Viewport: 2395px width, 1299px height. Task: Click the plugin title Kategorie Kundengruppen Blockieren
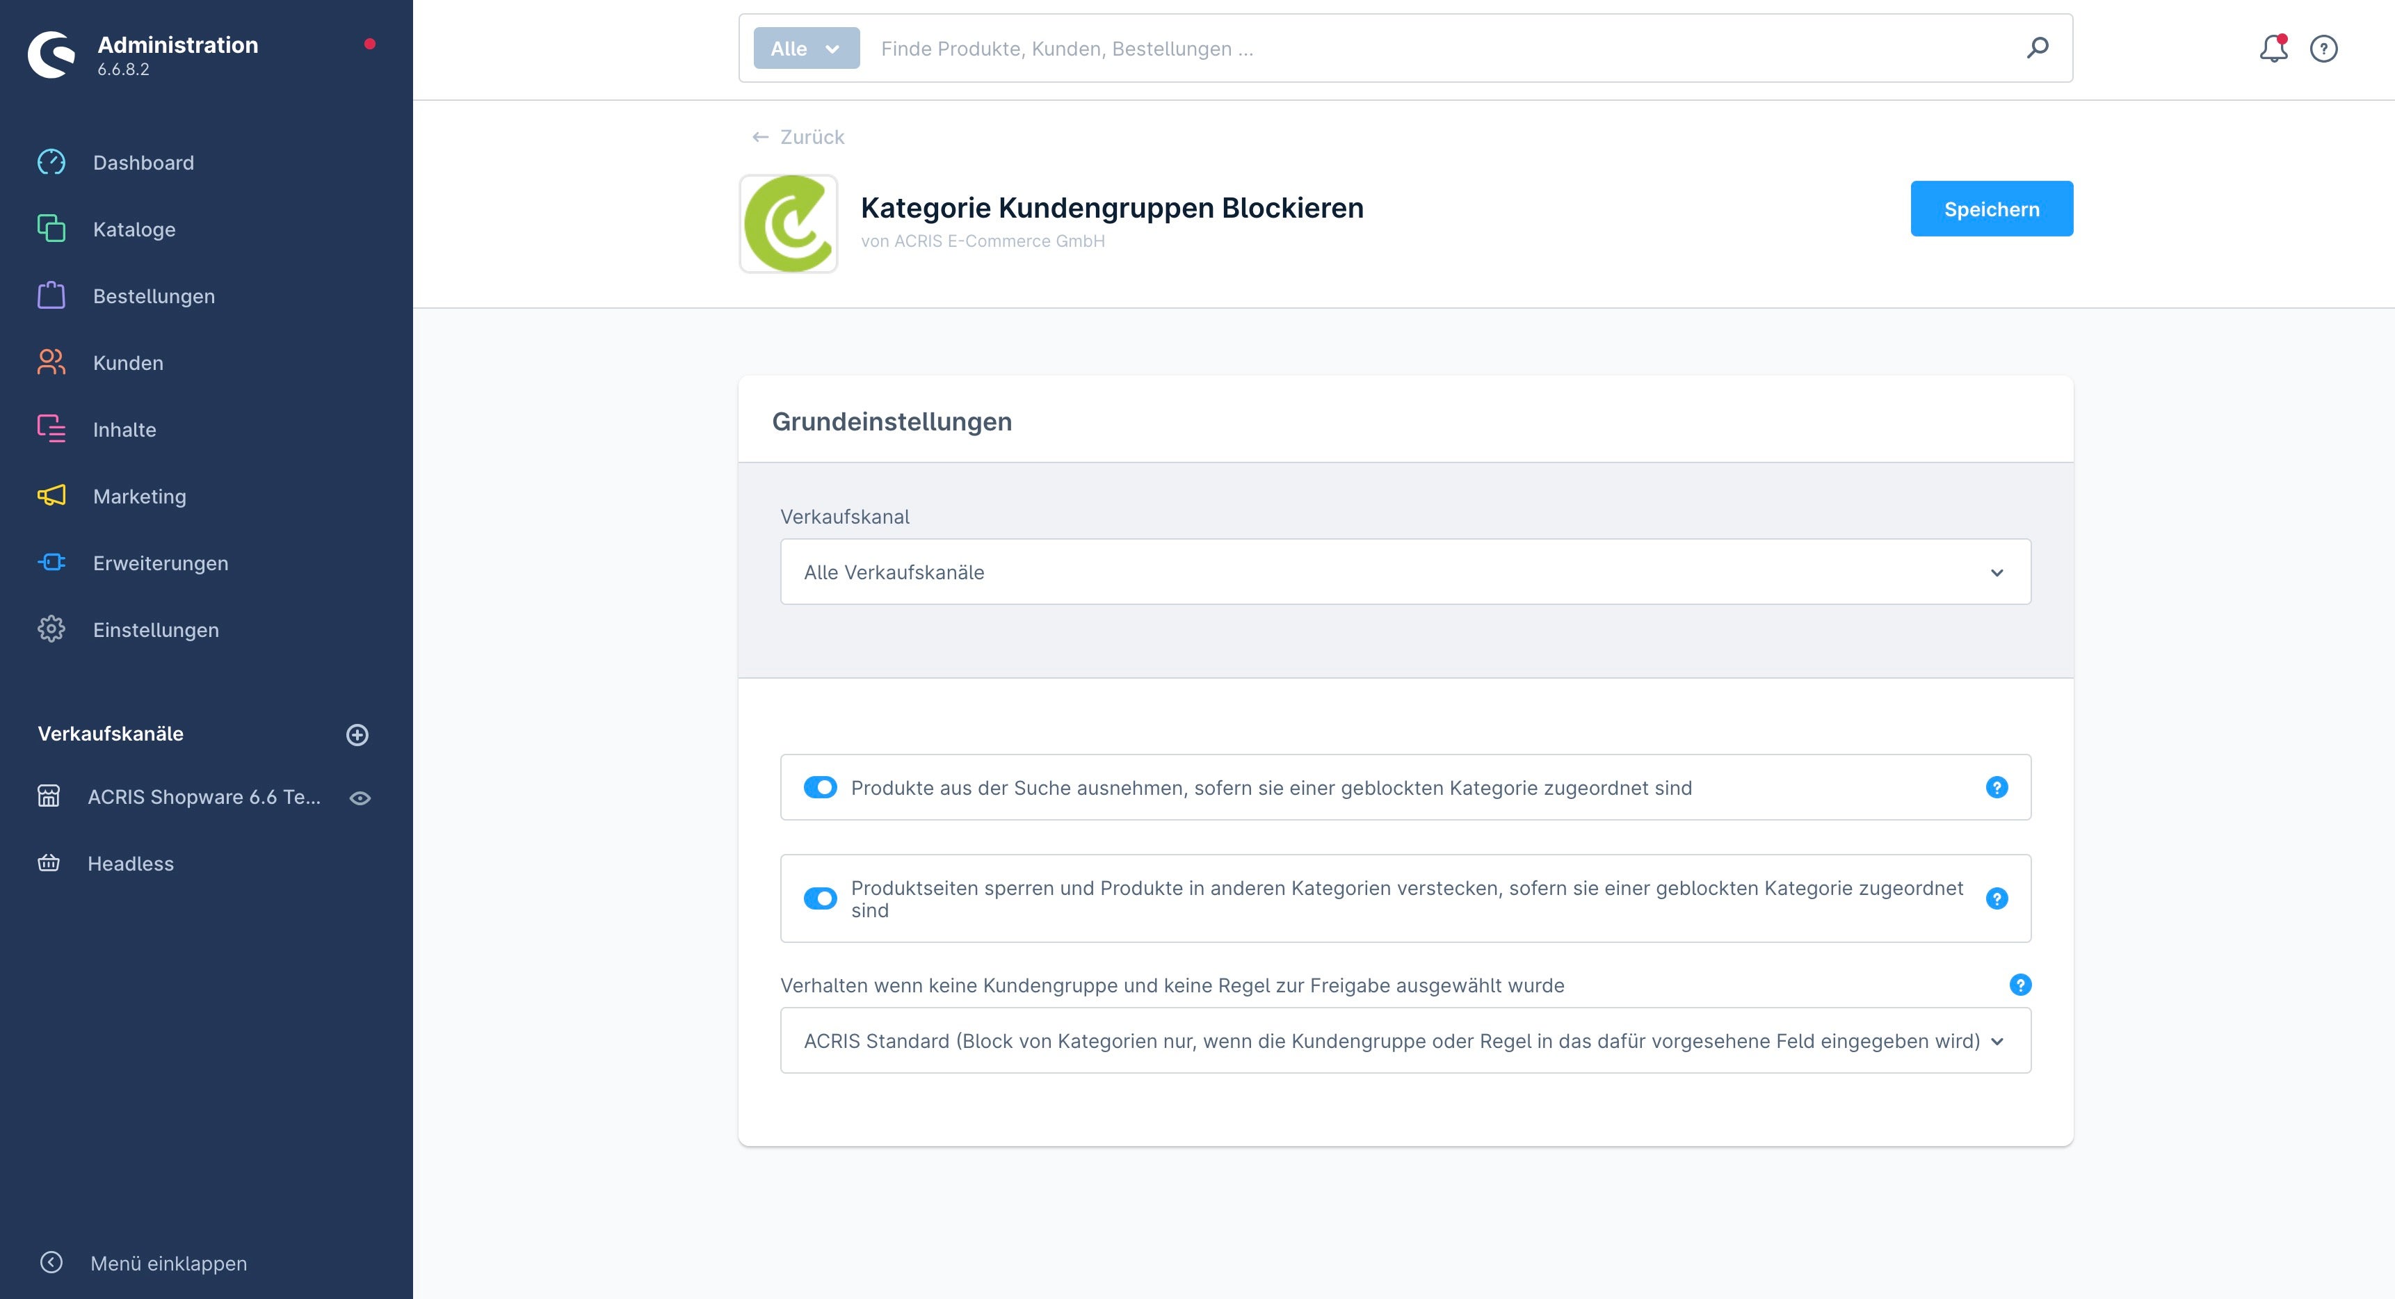tap(1112, 207)
